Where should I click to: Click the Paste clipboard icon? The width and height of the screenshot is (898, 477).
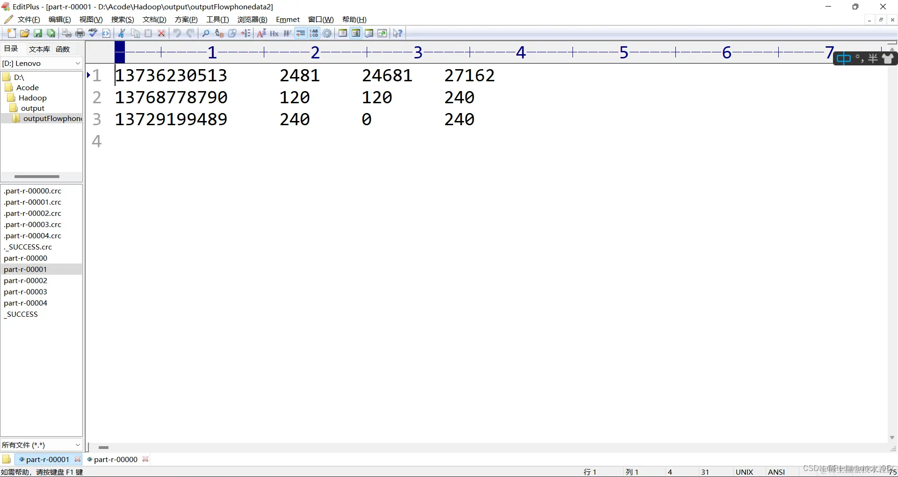(x=148, y=33)
